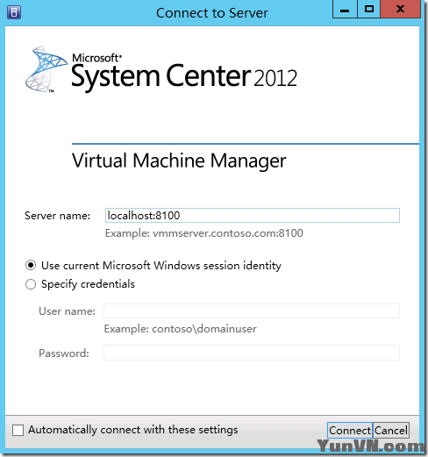Click the 'Virtual Machine Manager' heading
The width and height of the screenshot is (428, 457).
click(x=179, y=161)
